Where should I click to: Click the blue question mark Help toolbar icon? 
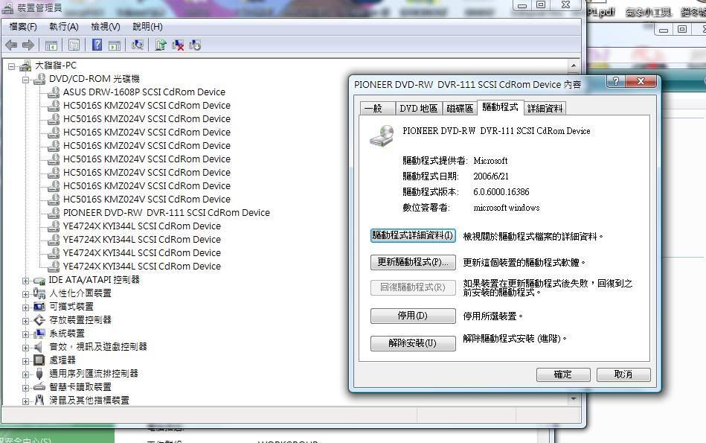pyautogui.click(x=97, y=45)
